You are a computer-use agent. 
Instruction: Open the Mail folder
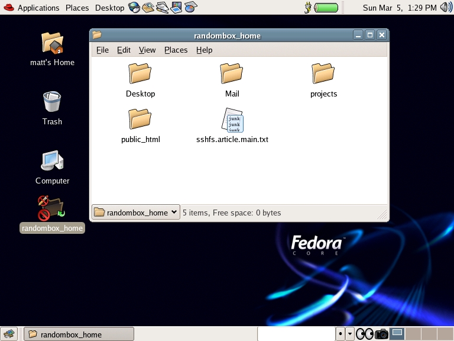[232, 74]
